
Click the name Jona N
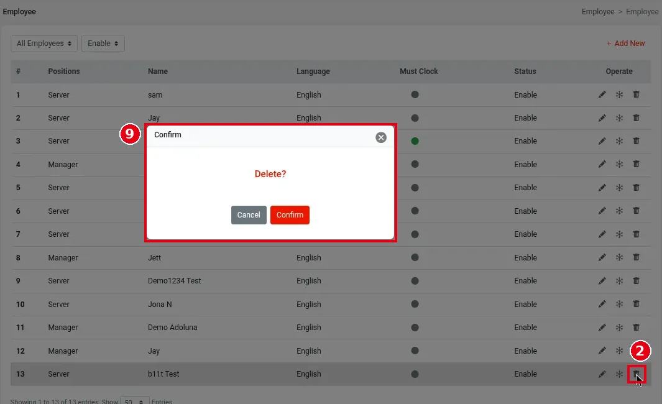(160, 304)
